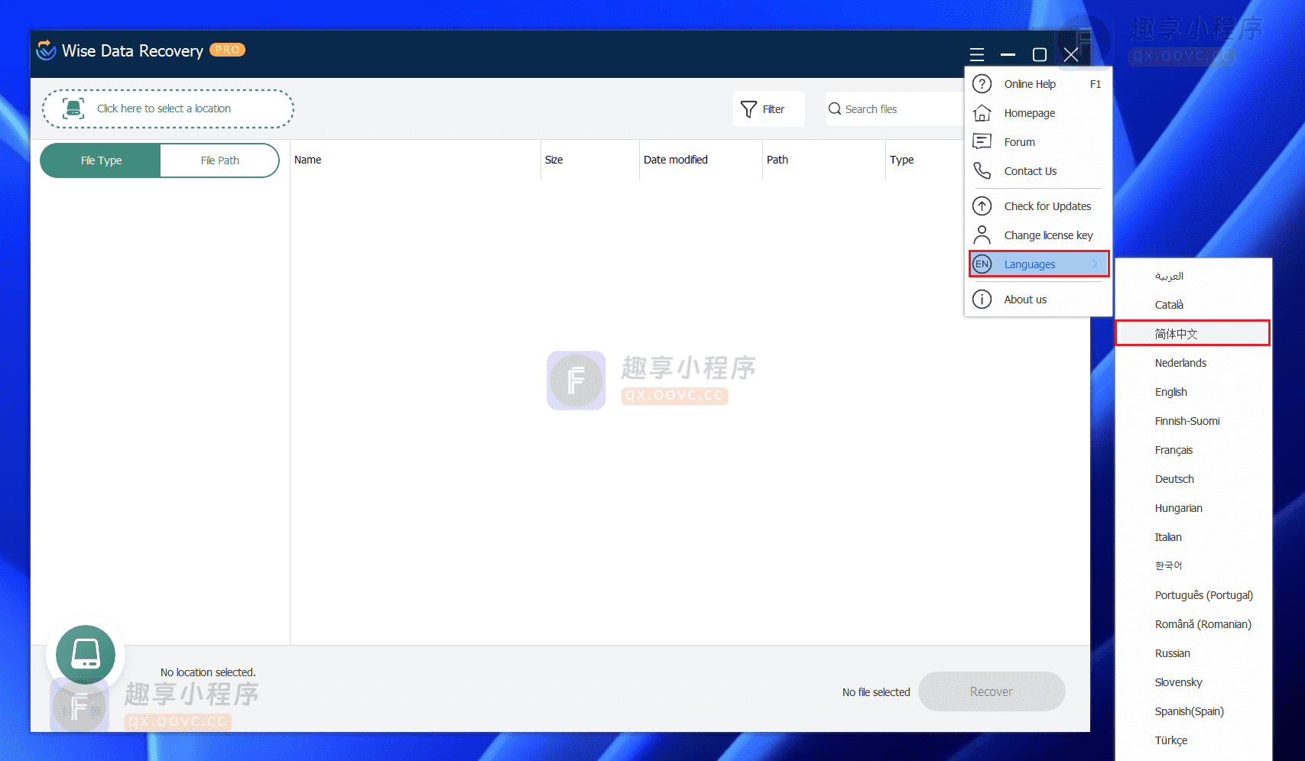
Task: Click the About us info icon
Action: tap(982, 300)
